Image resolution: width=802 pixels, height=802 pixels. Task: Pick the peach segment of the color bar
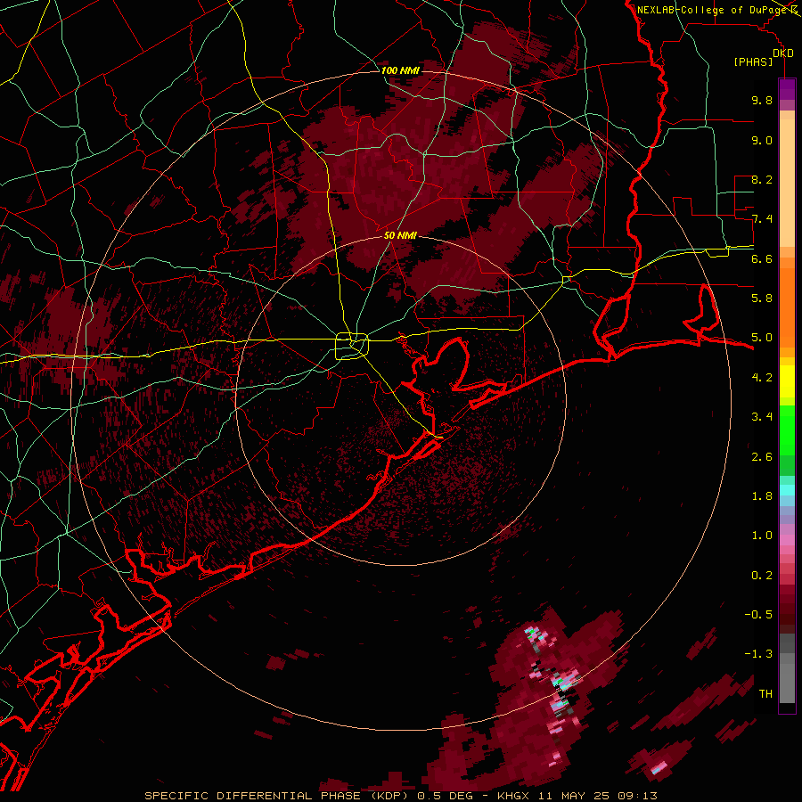[x=787, y=183]
